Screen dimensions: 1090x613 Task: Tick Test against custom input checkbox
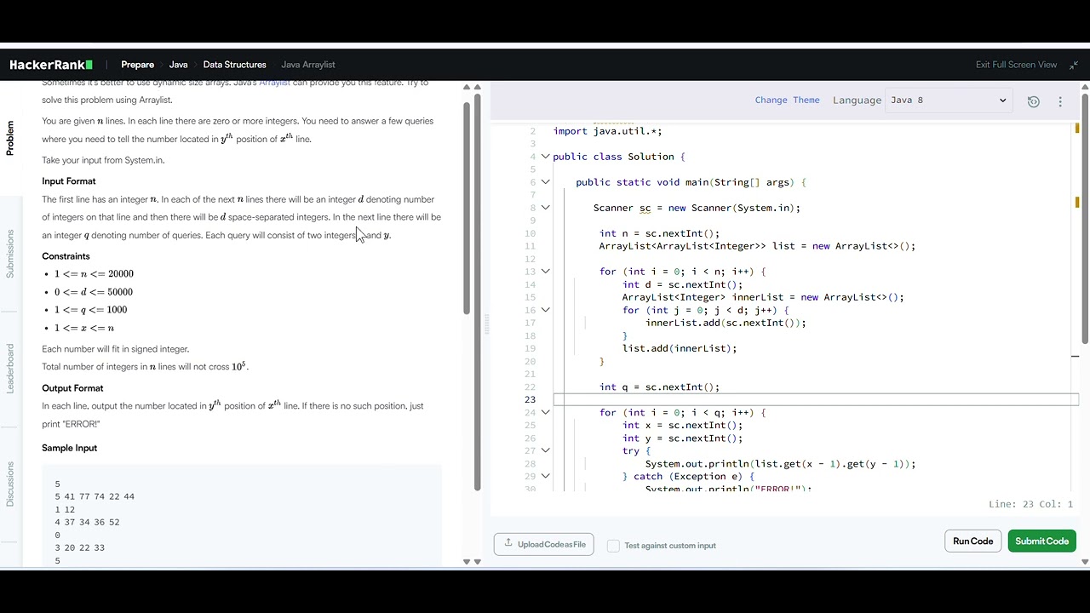point(613,546)
